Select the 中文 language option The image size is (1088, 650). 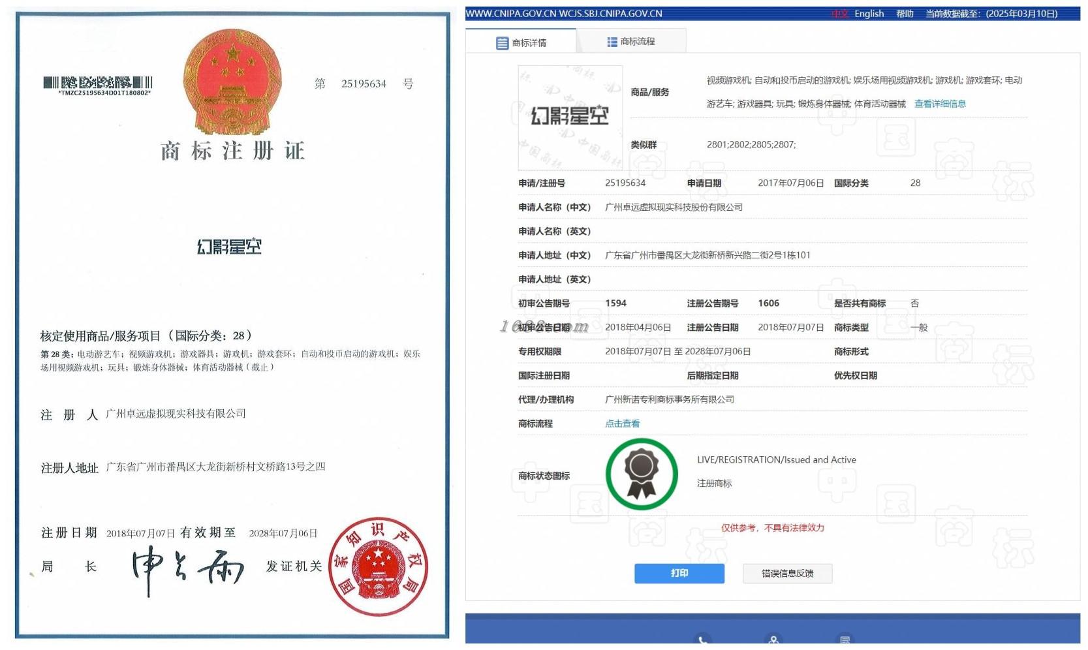tap(839, 14)
